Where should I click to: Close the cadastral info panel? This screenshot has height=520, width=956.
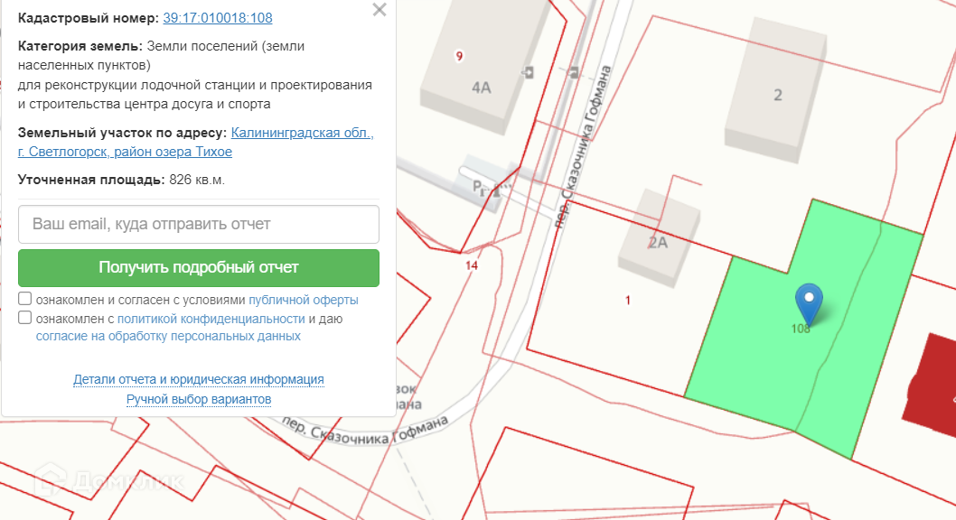(380, 10)
